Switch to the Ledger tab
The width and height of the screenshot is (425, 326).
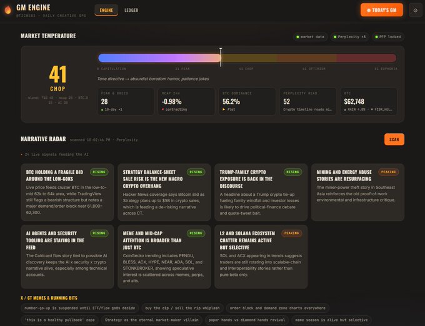click(x=131, y=10)
